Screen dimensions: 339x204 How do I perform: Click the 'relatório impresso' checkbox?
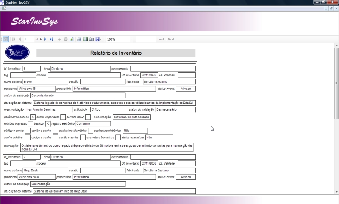30,124
